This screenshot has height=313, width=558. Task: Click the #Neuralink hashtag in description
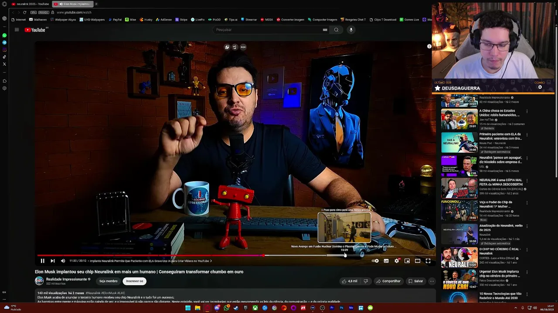tap(93, 293)
